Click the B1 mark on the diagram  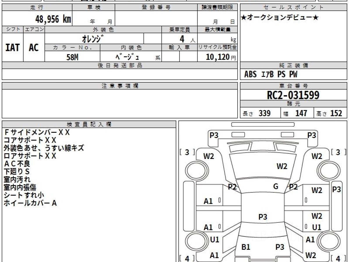[246, 247]
